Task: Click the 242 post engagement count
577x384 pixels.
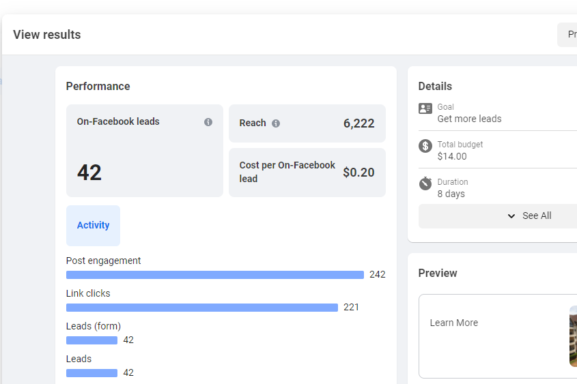Action: click(x=377, y=274)
